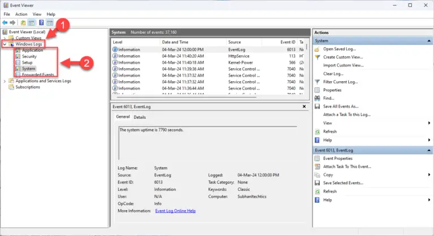Image resolution: width=434 pixels, height=236 pixels.
Task: Collapse the System actions section
Action: point(428,41)
